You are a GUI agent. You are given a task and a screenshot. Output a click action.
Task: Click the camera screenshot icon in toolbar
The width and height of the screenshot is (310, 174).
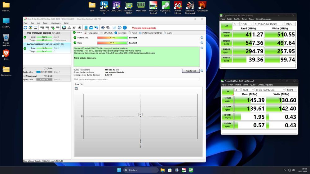click(114, 28)
